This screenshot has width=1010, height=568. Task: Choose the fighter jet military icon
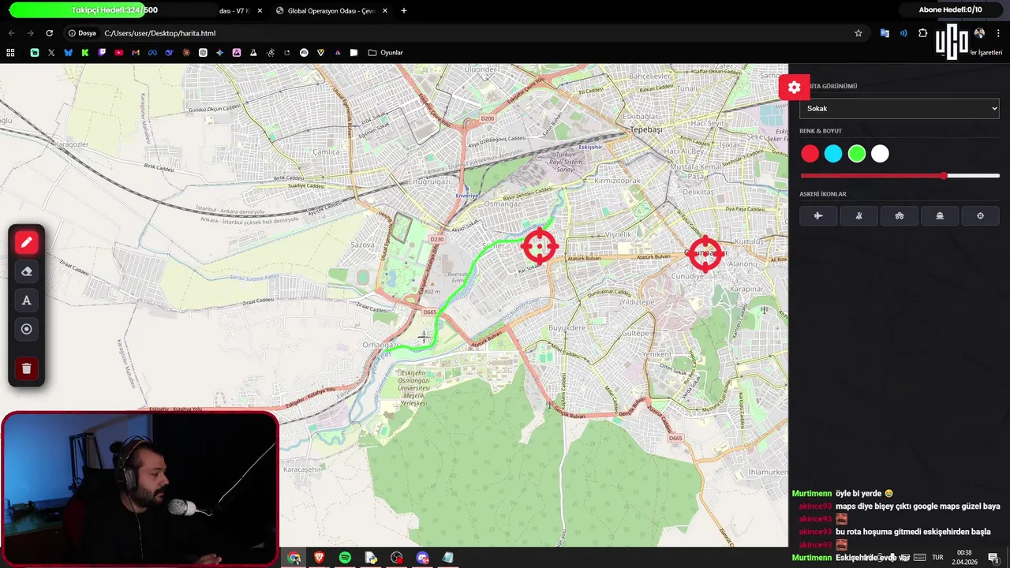pos(818,216)
